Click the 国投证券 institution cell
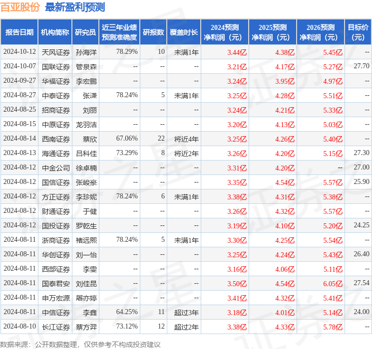 click(x=56, y=226)
